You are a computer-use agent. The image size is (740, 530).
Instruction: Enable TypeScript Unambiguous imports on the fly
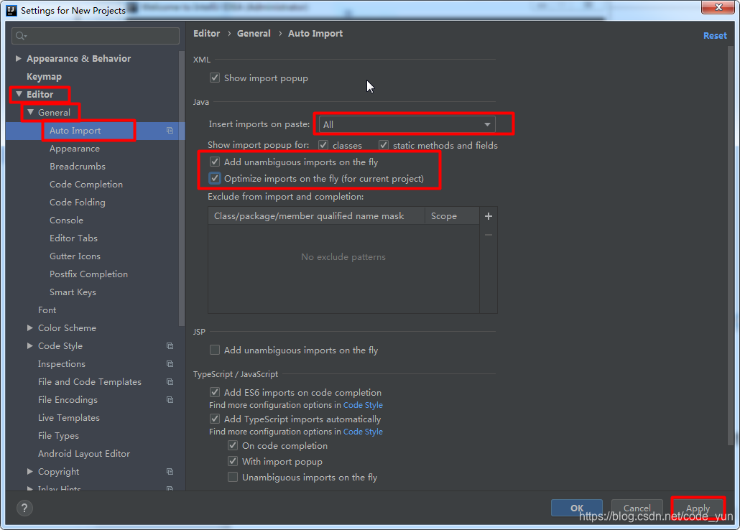click(233, 477)
